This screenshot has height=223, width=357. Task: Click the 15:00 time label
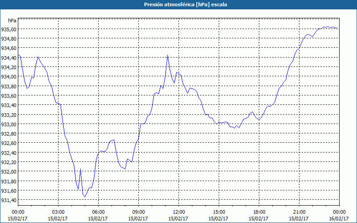[x=219, y=212]
